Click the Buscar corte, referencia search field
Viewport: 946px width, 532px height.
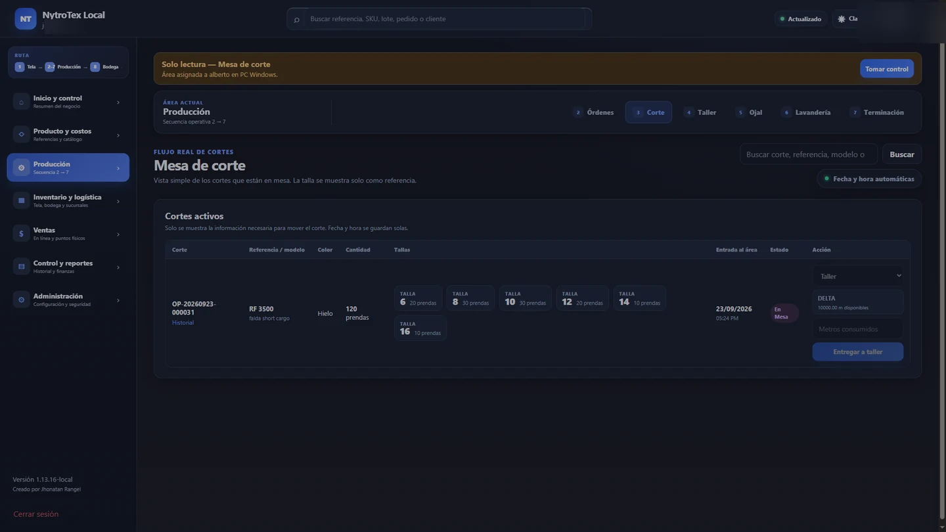coord(809,154)
